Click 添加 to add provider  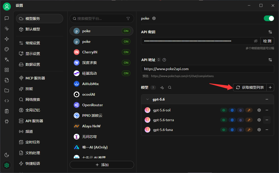(102, 165)
